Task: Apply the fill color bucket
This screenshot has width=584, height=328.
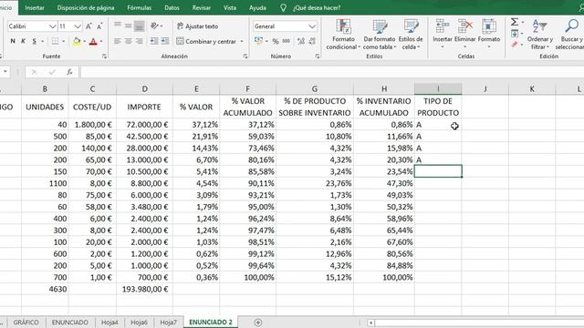Action: (77, 41)
